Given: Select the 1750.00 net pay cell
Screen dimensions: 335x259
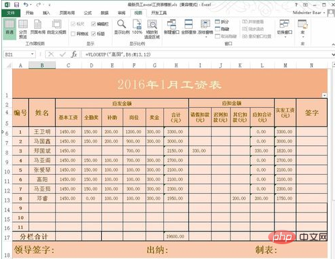Looking at the screenshot, I should click(x=285, y=198).
